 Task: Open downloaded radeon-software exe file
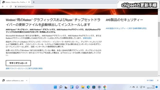tap(15, 80)
